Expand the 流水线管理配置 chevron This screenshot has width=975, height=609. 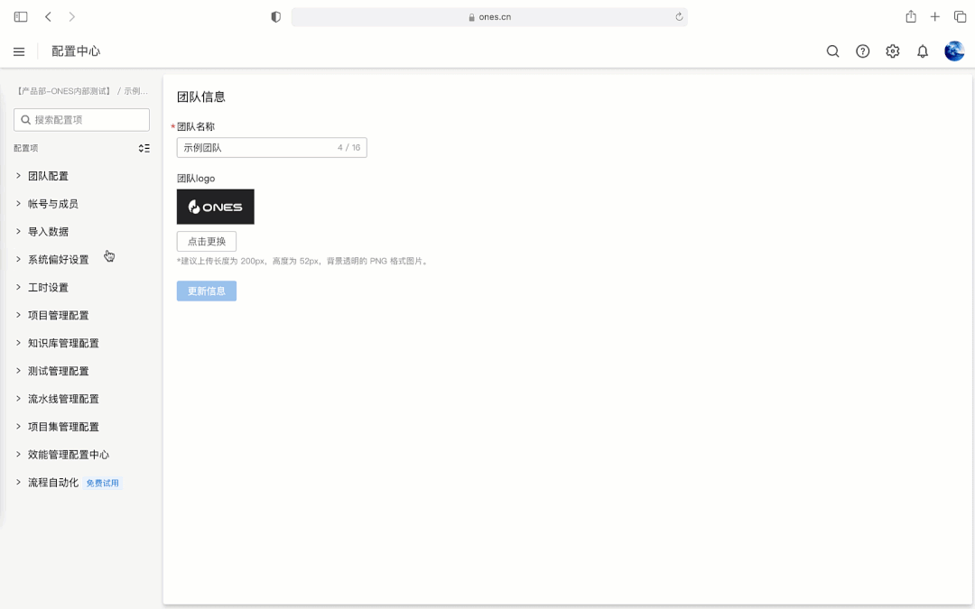[18, 399]
